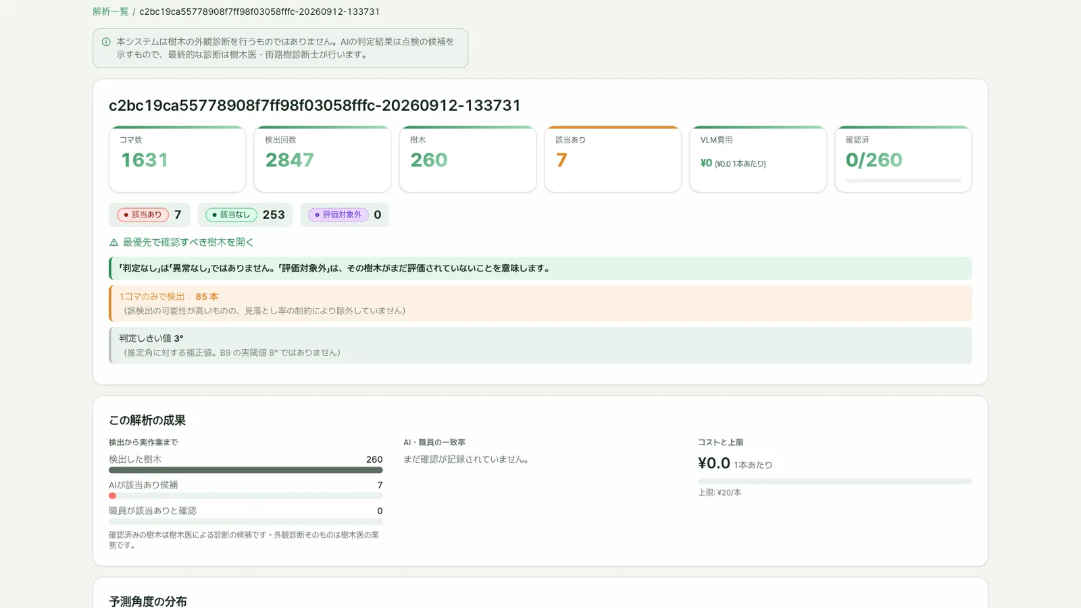Open the 該当あり 7 stat card

[613, 159]
